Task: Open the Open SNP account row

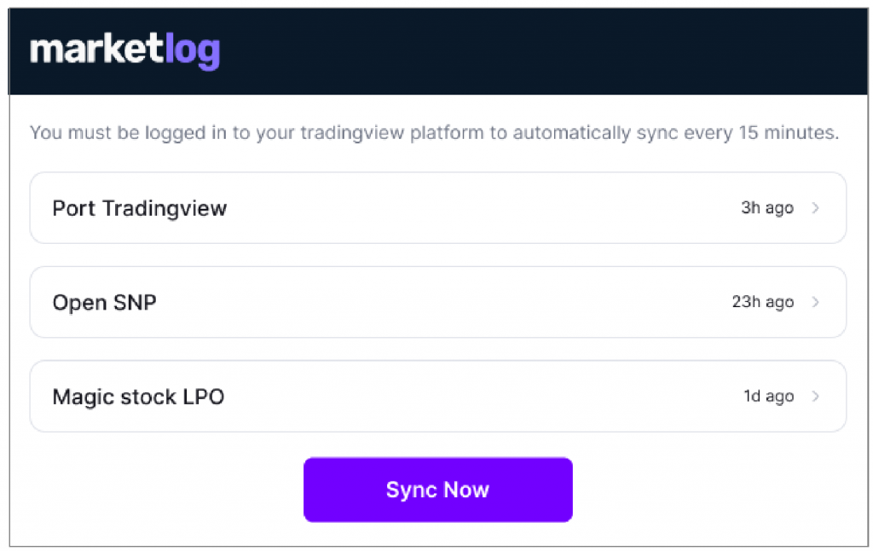Action: (x=437, y=302)
